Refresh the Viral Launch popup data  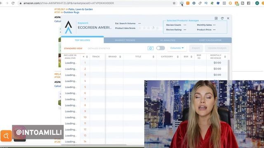click(x=222, y=18)
